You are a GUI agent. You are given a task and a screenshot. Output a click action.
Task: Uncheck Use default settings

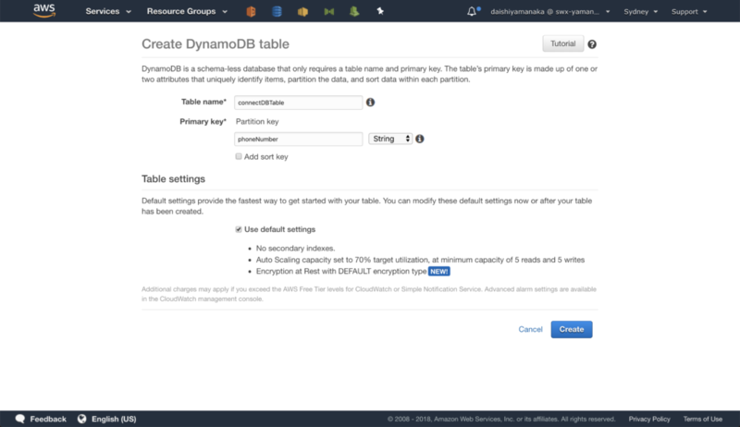(239, 229)
